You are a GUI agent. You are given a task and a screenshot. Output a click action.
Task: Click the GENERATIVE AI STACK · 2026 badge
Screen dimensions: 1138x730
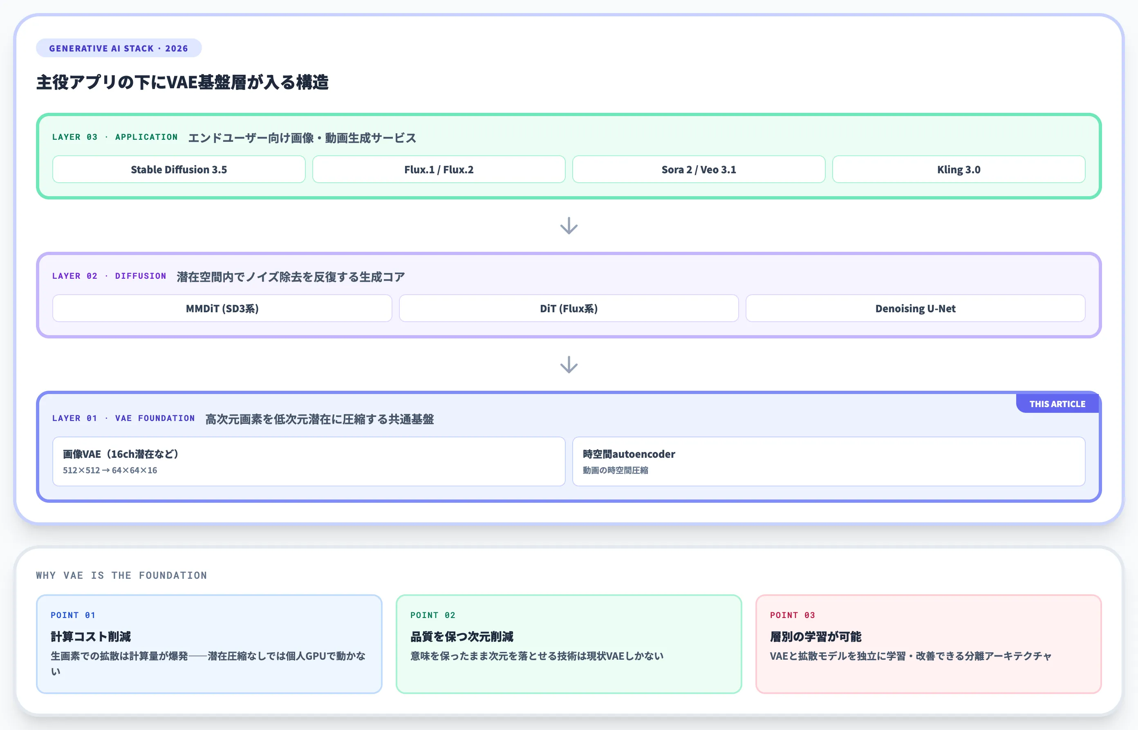point(119,48)
